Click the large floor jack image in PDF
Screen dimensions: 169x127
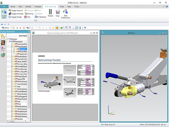point(50,82)
